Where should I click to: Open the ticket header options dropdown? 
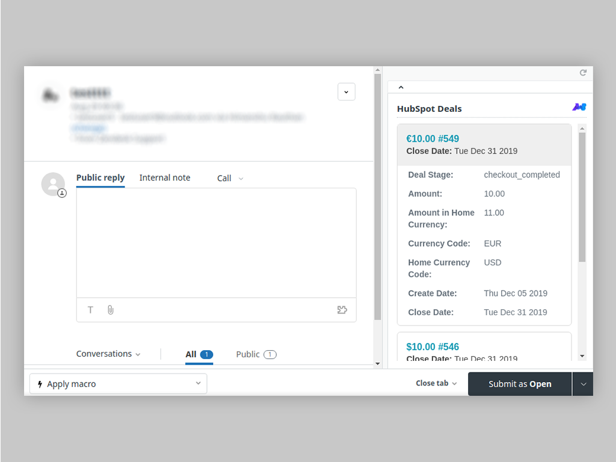(346, 92)
